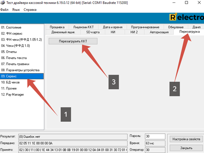Select 10. БД чеков item

(22, 82)
